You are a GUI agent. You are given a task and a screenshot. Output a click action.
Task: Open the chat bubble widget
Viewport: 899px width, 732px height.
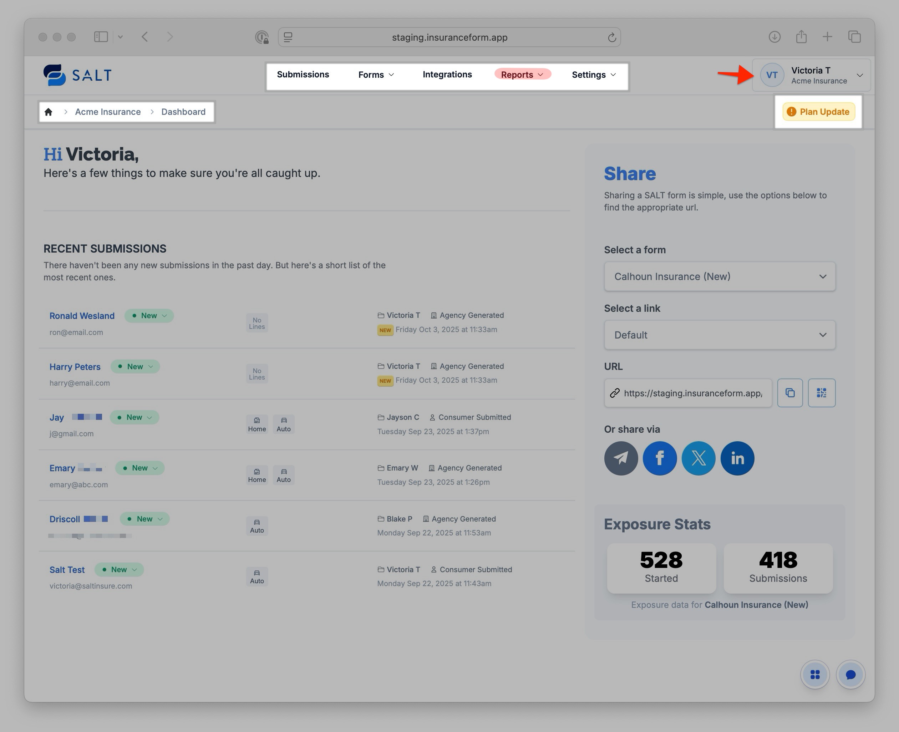[x=850, y=675]
